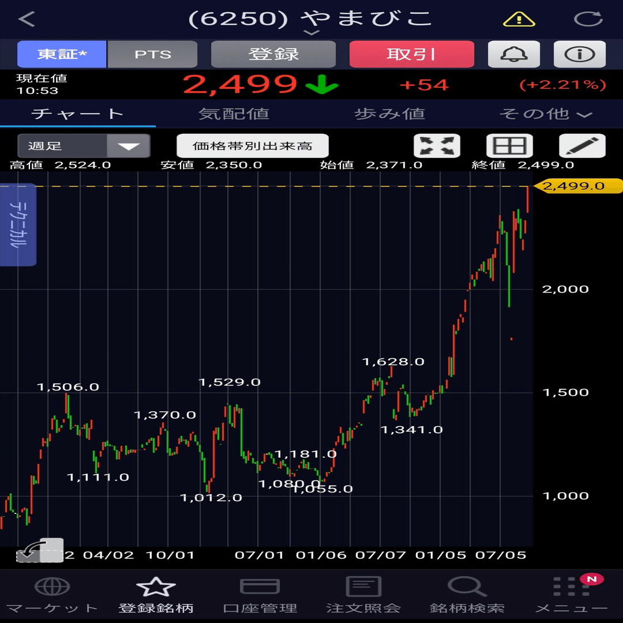
Task: Tap the +54 price change value
Action: tap(424, 85)
